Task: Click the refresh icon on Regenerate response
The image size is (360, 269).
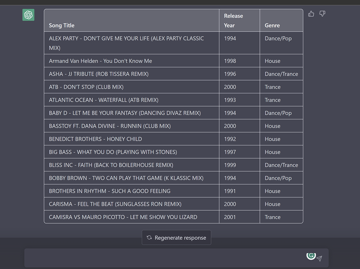Action: point(149,237)
